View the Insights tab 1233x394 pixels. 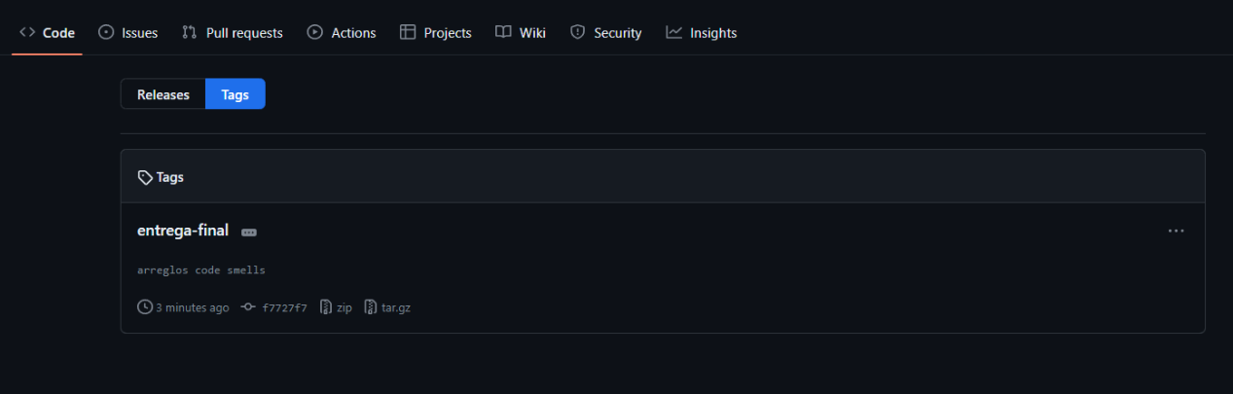point(702,32)
